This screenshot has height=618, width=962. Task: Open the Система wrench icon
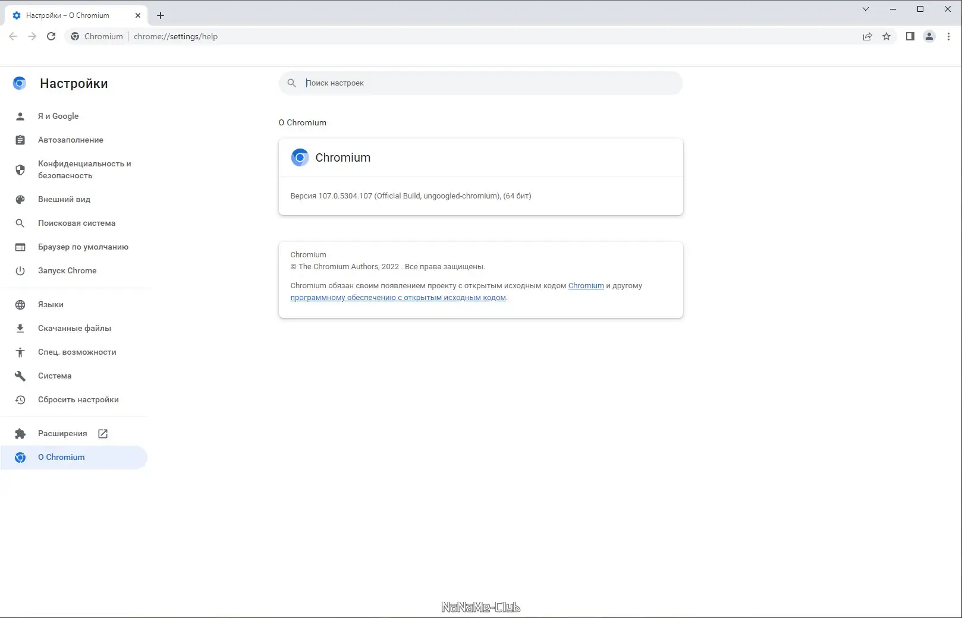(x=20, y=376)
